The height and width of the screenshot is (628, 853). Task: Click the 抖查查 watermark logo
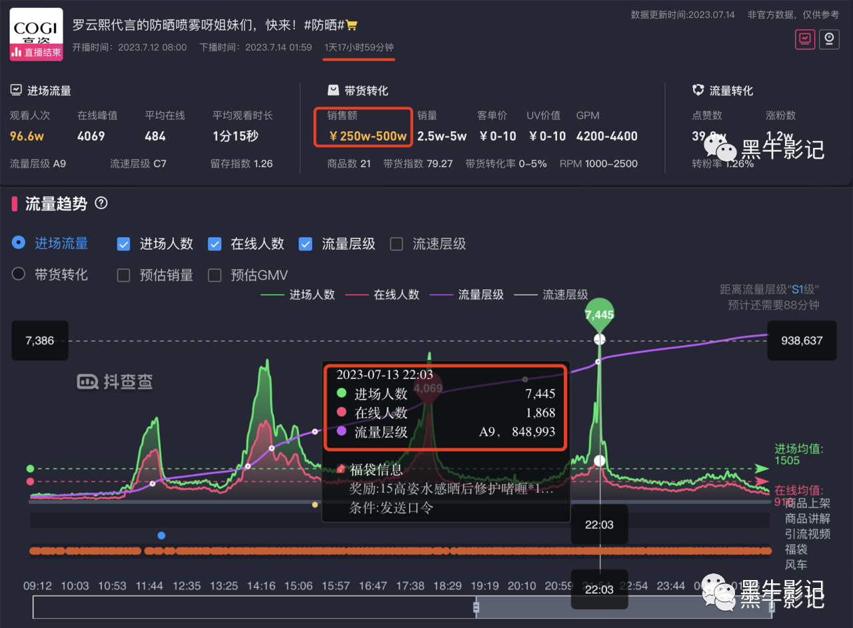click(x=115, y=381)
